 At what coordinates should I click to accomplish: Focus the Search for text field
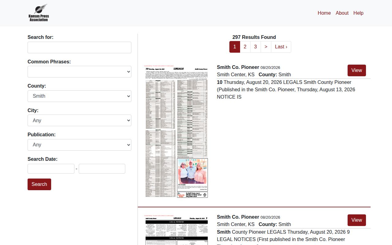[x=79, y=47]
